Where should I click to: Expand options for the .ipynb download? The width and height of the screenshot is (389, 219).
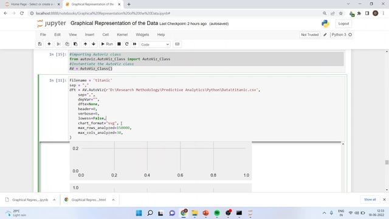point(54,200)
